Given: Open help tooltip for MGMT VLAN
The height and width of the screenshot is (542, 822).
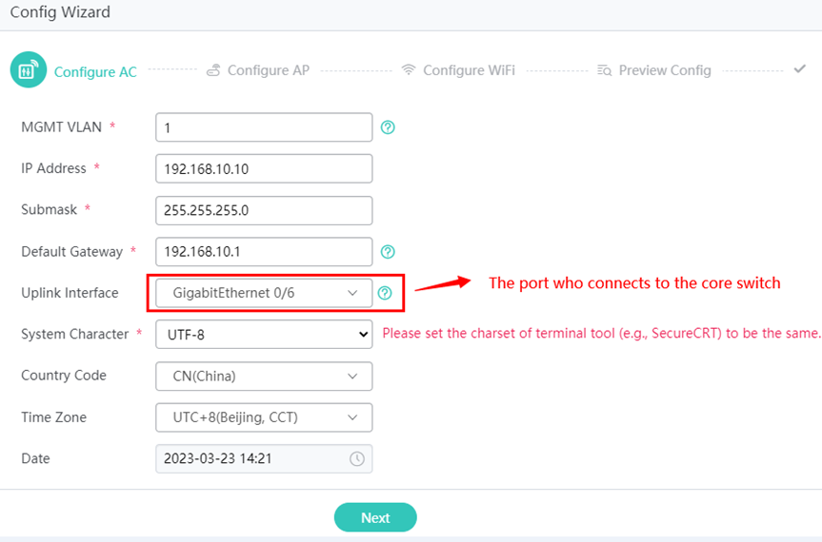Looking at the screenshot, I should pyautogui.click(x=388, y=127).
